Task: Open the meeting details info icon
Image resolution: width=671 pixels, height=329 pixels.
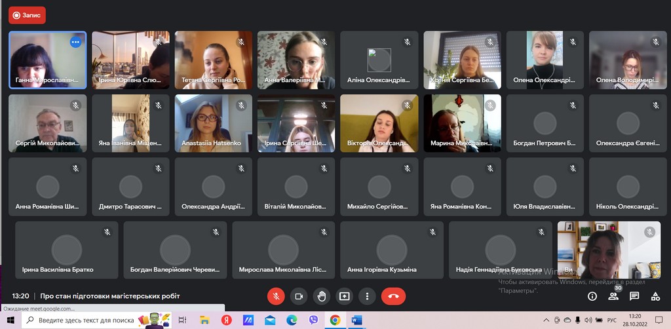Action: (592, 296)
